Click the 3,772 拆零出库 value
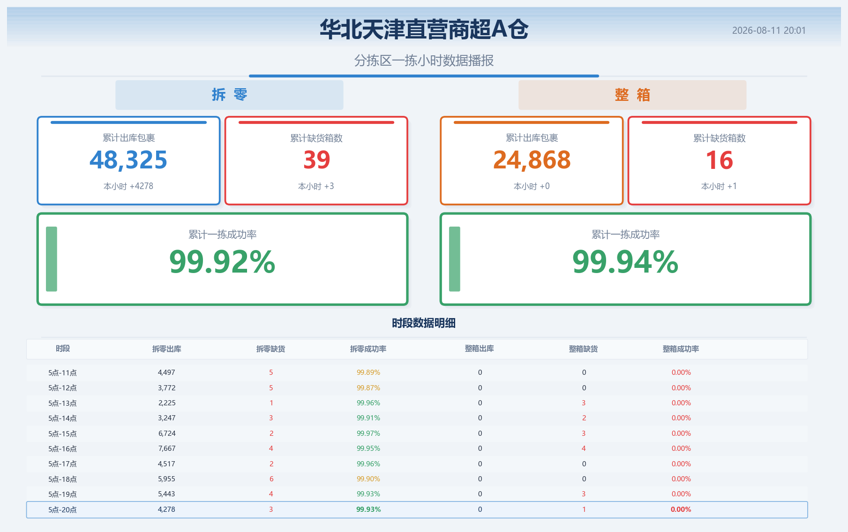The image size is (848, 532). point(166,388)
